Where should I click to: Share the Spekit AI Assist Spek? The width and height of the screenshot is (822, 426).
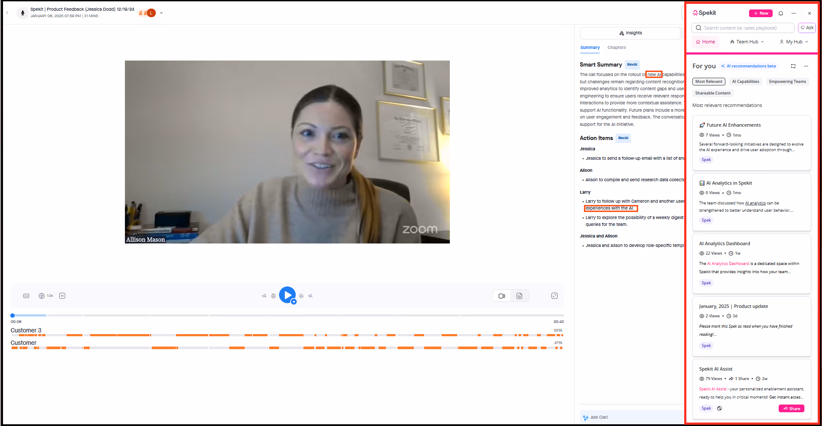coord(792,409)
